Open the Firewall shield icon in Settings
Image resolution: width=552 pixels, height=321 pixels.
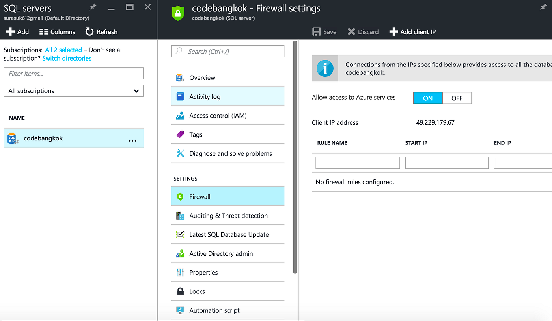pos(180,196)
